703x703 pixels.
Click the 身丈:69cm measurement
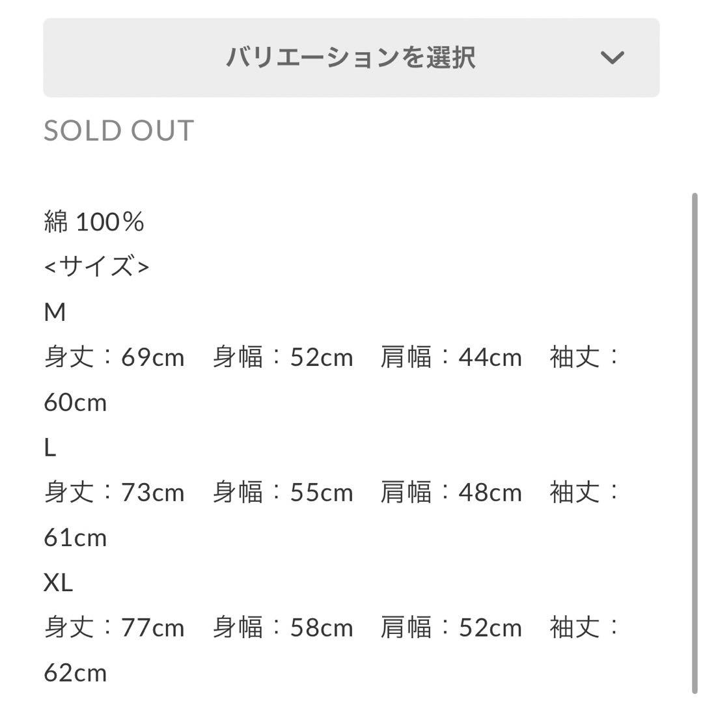(x=115, y=357)
